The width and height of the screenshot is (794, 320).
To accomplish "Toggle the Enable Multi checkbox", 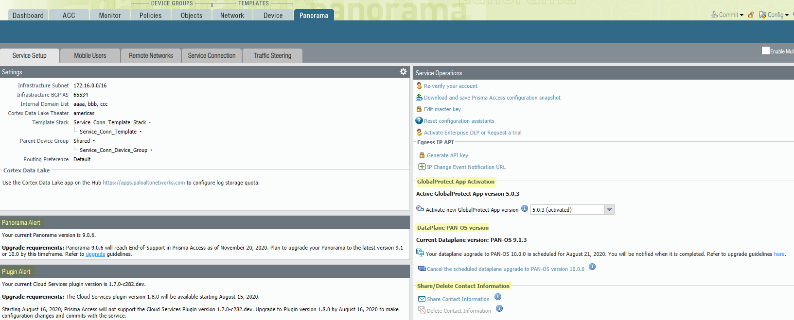I will (766, 51).
